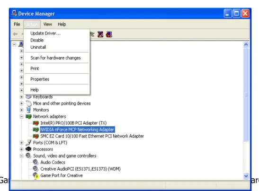Click the Device Manager title bar icon
Screen dimensions: 259x191
[14, 13]
